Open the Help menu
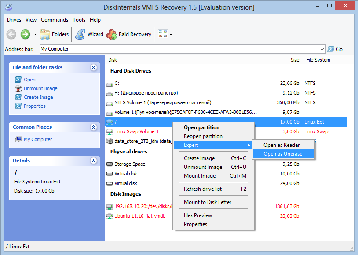This screenshot has width=358, height=255. pos(95,20)
